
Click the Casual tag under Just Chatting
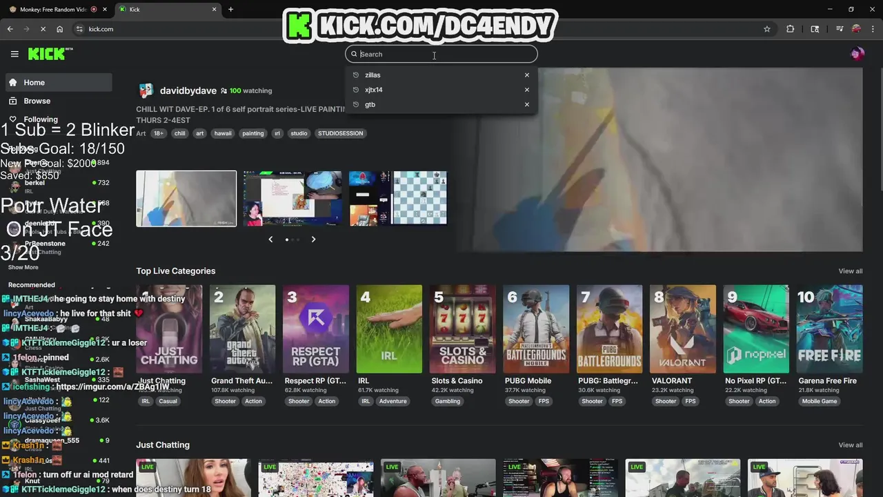(x=168, y=401)
